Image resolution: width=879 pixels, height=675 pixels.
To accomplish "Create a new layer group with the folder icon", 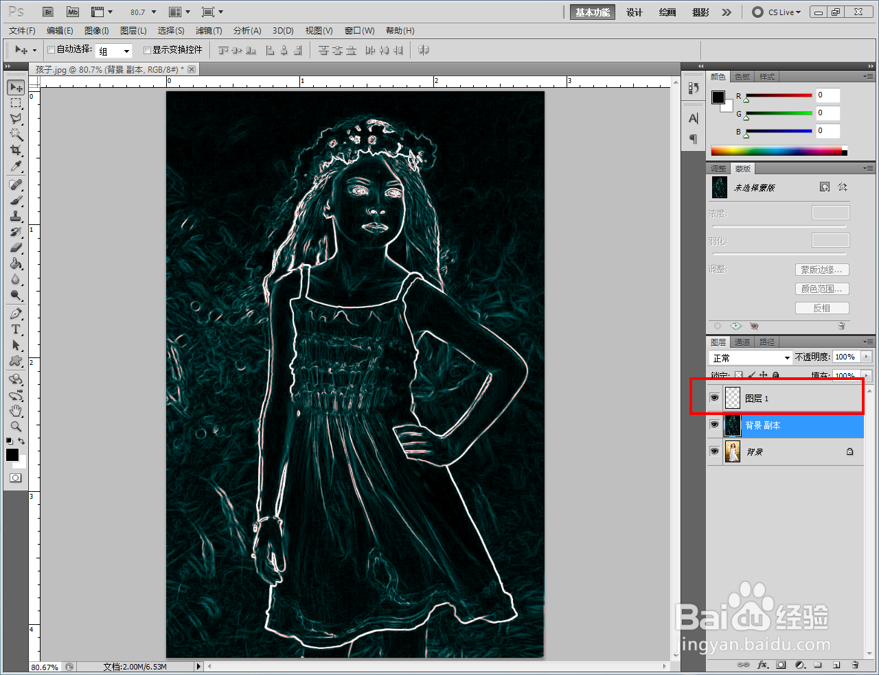I will pyautogui.click(x=818, y=665).
